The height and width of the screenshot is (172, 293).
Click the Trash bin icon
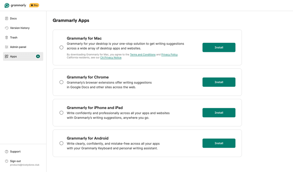point(7,37)
